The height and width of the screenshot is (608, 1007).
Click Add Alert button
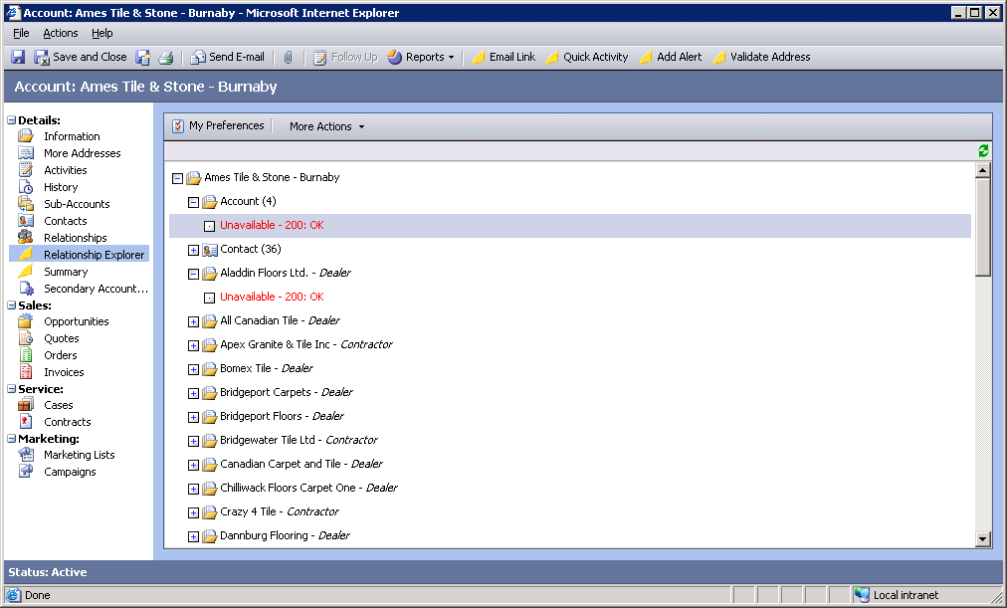(x=671, y=57)
